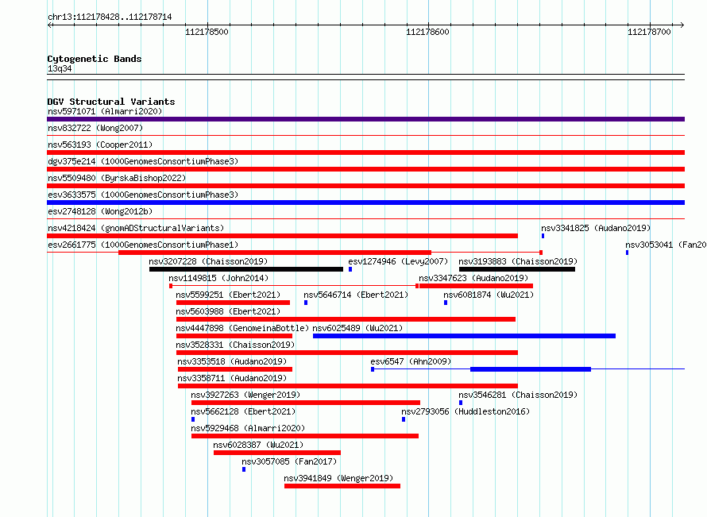Click the chr13:112178428..112178714 coordinates text
This screenshot has height=517, width=707.
[110, 17]
